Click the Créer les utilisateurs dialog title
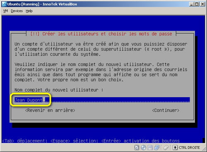 (x=101, y=34)
